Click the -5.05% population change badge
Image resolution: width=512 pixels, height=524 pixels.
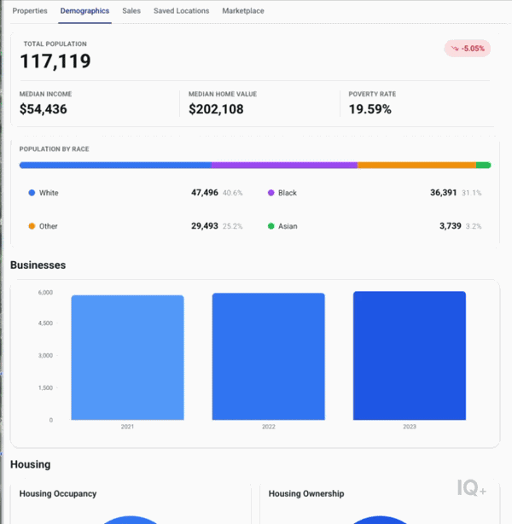click(468, 49)
